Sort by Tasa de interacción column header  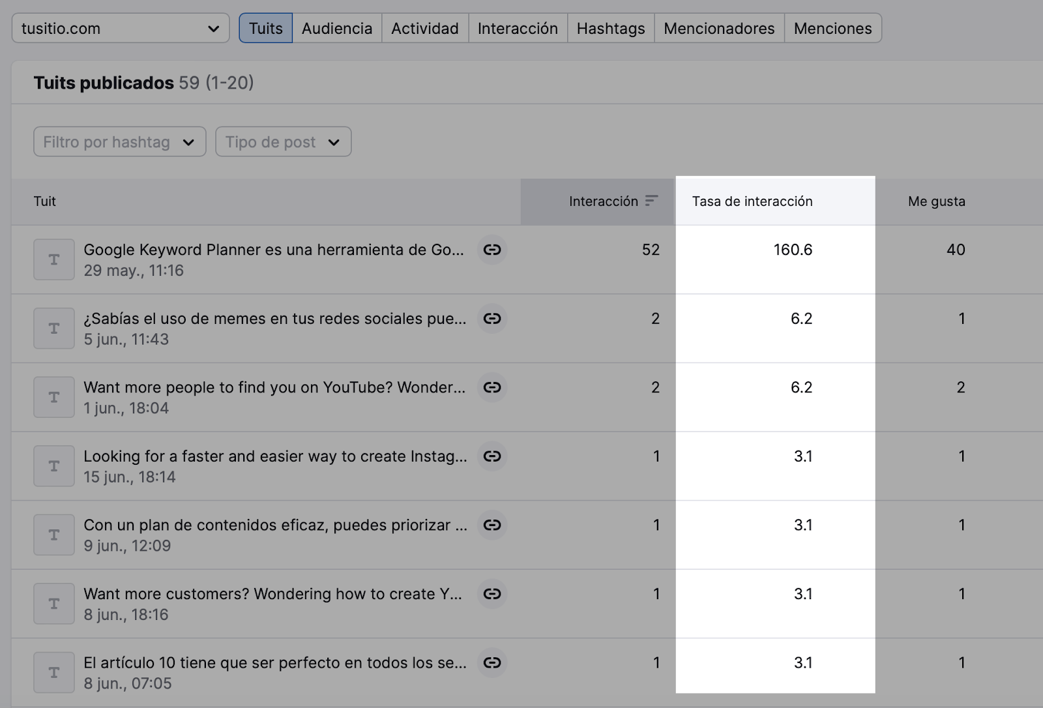pyautogui.click(x=752, y=201)
